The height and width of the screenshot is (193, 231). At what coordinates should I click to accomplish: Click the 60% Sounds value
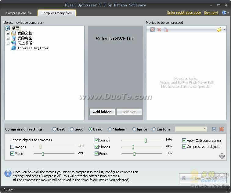169,139
